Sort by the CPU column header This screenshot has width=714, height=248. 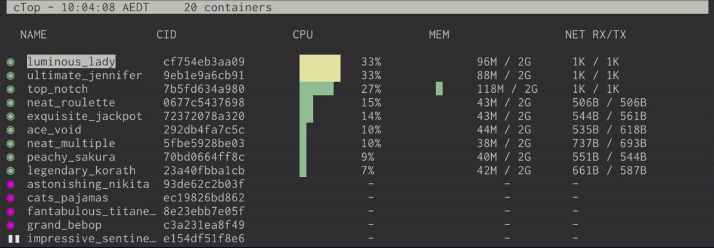pyautogui.click(x=302, y=35)
